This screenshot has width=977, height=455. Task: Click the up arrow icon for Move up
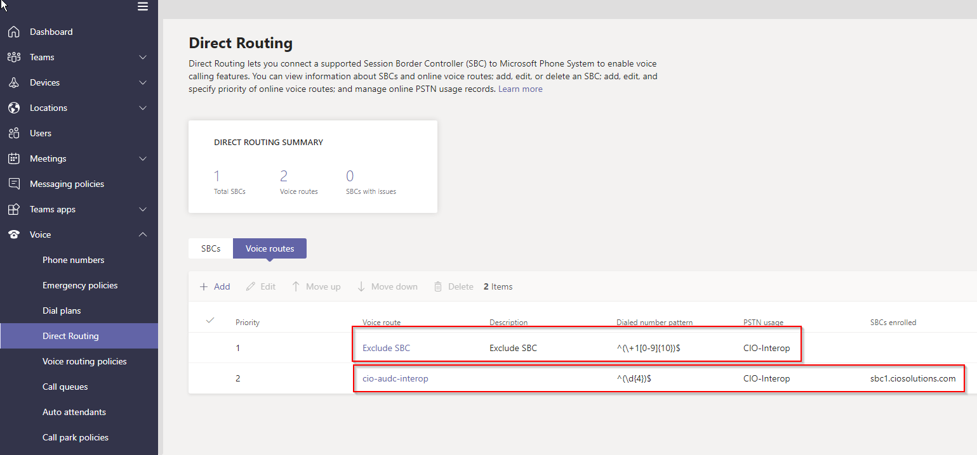(x=296, y=286)
